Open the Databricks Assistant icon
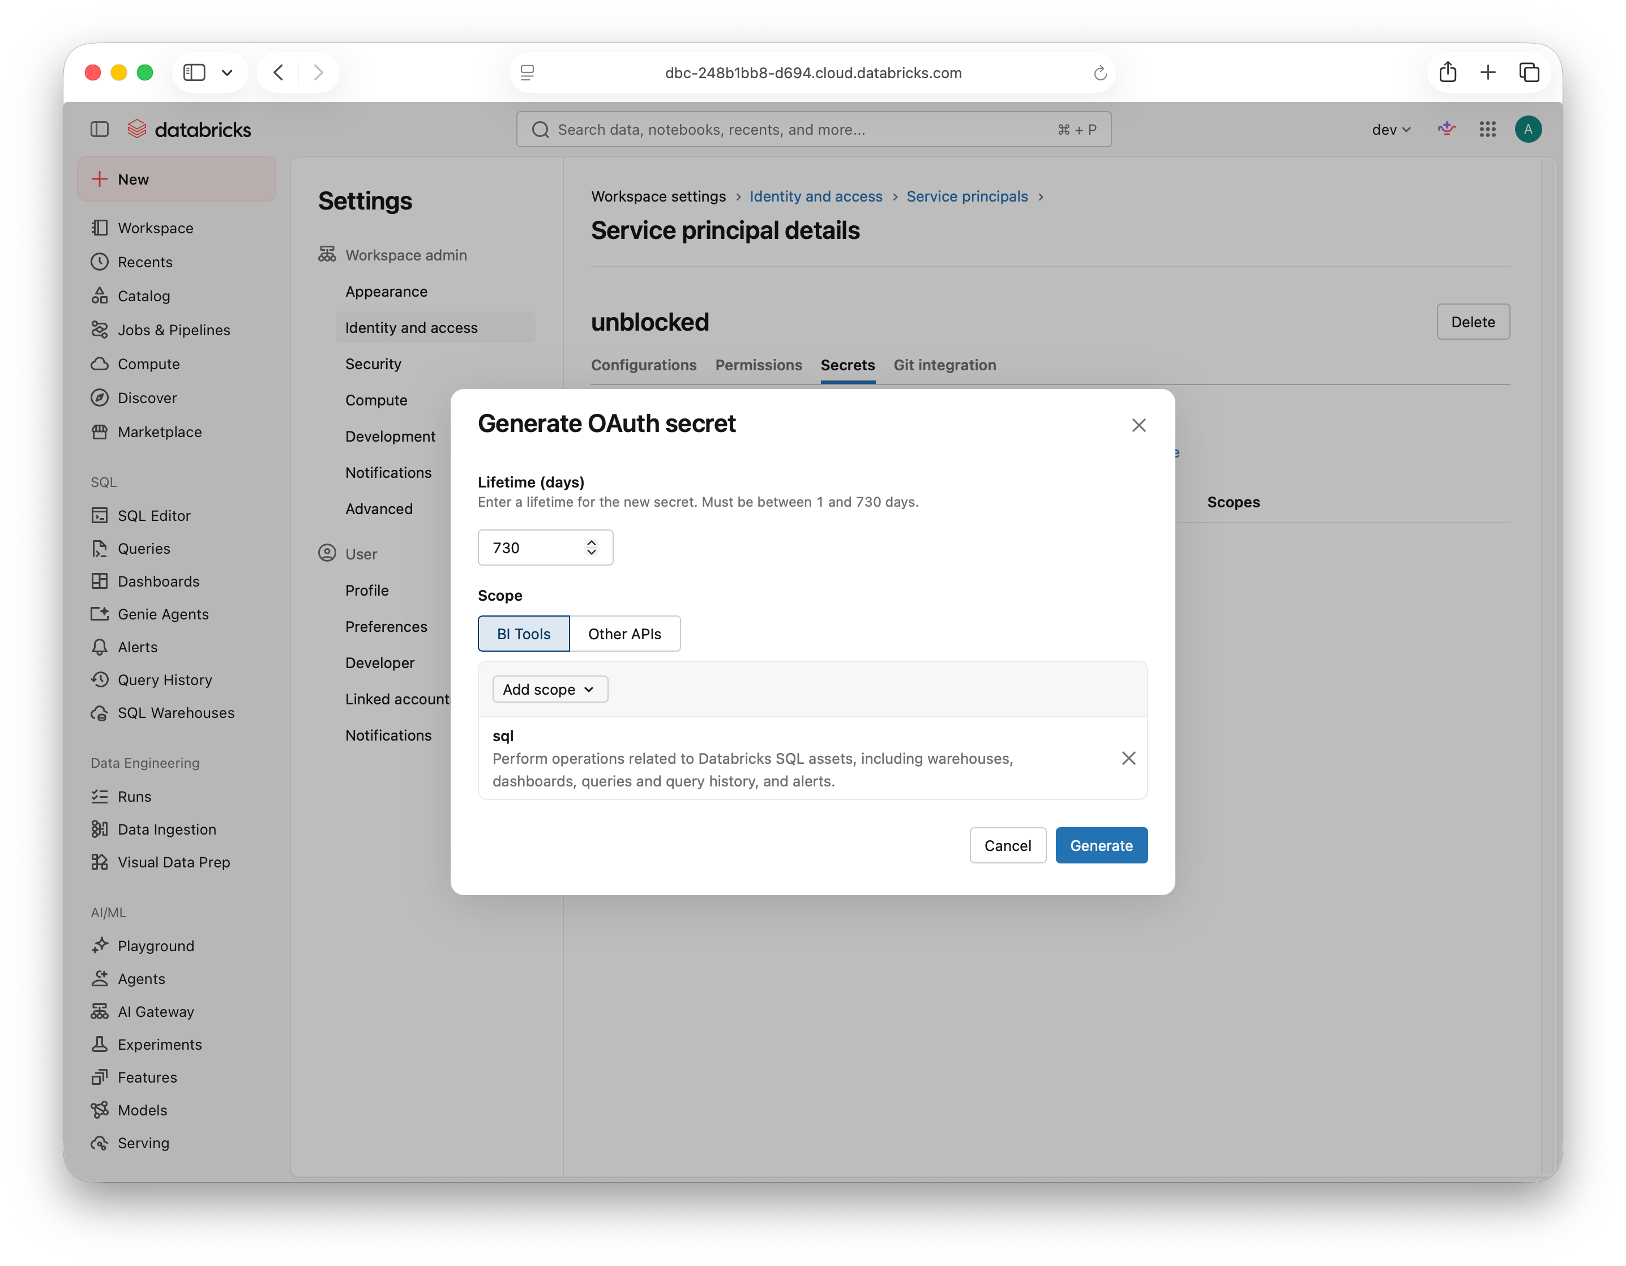 tap(1447, 130)
